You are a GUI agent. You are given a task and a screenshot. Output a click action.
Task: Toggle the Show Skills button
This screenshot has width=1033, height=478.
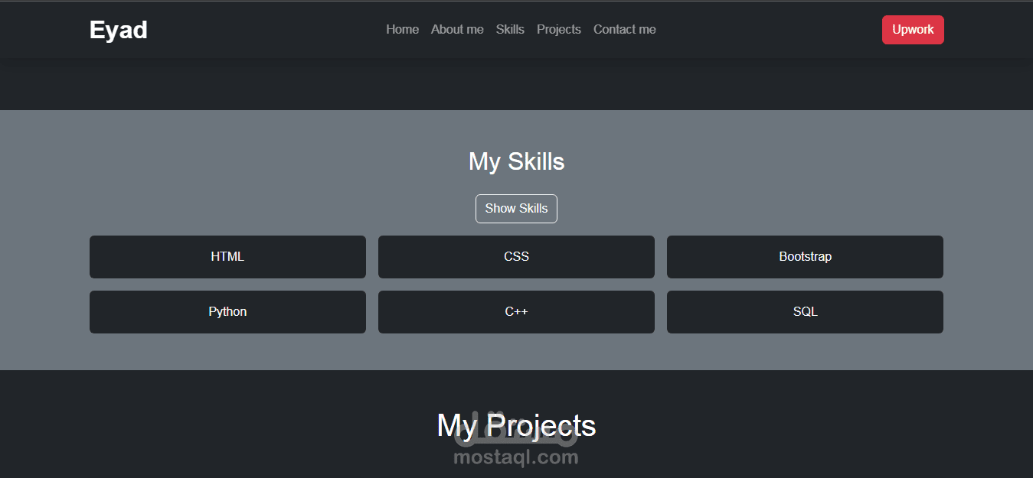tap(516, 209)
